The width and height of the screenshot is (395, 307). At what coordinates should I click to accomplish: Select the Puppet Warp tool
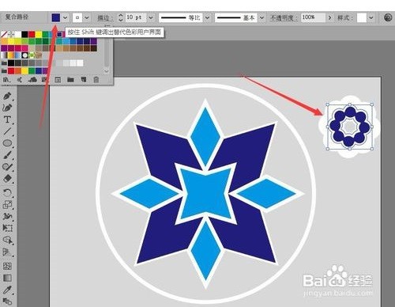(x=7, y=216)
